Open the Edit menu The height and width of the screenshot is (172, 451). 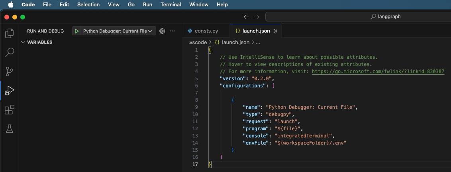[64, 5]
